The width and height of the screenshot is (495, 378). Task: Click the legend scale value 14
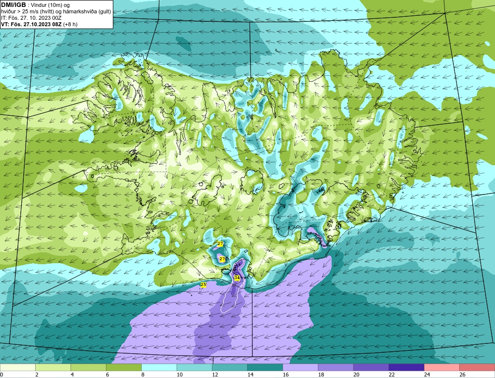point(250,375)
